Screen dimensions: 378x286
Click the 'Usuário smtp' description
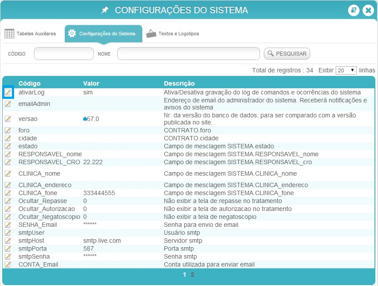click(182, 233)
